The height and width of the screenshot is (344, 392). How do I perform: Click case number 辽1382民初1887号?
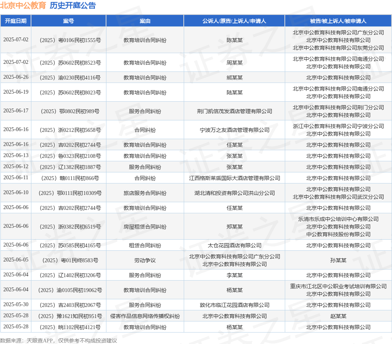tap(70, 167)
